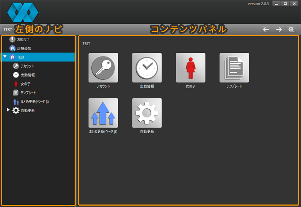Screen dimensions: 301x207
Task: Click the アカウント label under the key tile
Action: 103,86
